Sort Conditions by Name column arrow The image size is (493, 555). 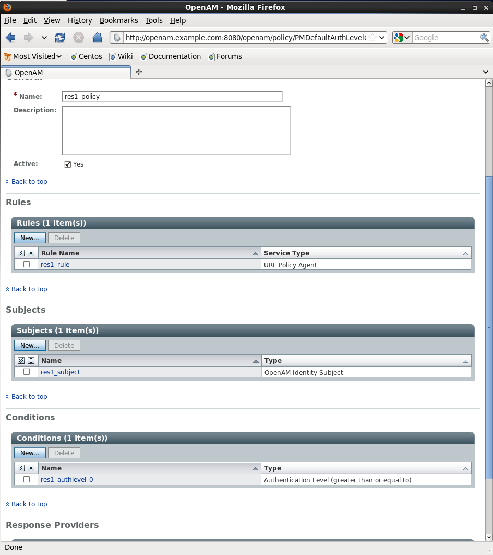[x=255, y=469]
